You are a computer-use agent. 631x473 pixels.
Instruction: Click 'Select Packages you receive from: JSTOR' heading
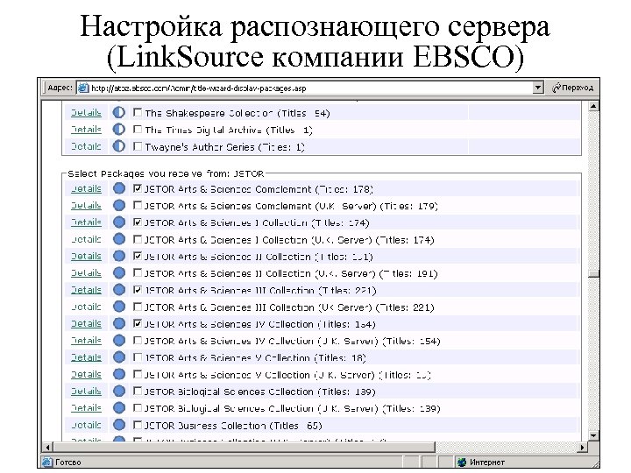click(x=166, y=173)
